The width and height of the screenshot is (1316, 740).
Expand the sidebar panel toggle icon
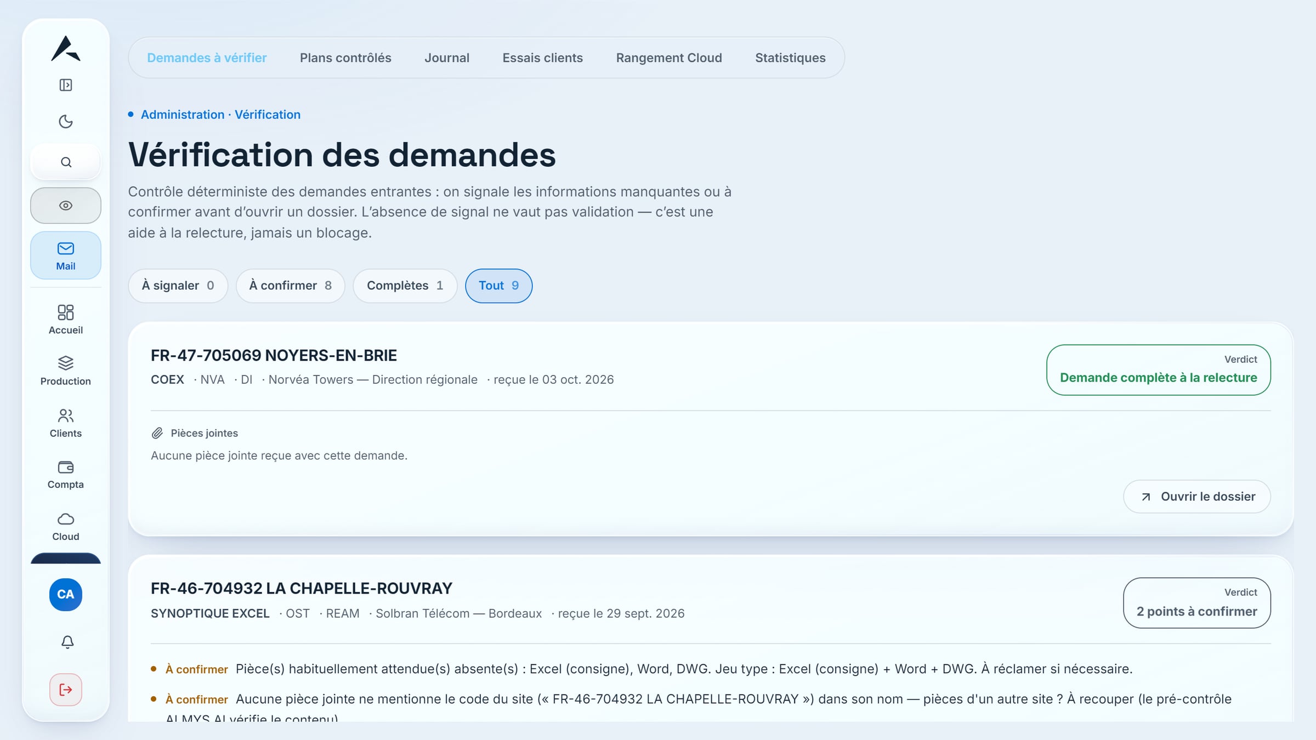click(66, 85)
